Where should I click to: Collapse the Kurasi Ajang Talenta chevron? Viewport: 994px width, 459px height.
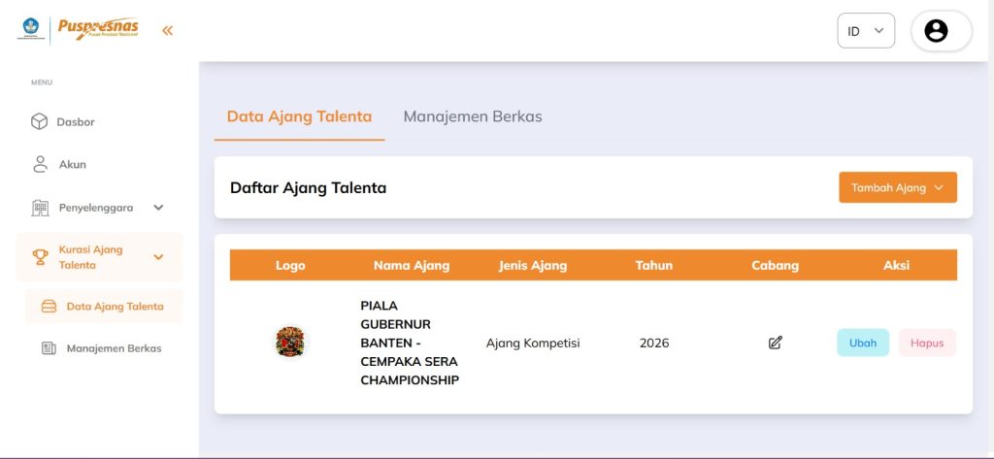point(158,257)
